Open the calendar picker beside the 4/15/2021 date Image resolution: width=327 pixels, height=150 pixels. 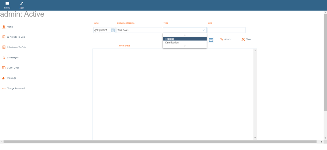click(113, 30)
